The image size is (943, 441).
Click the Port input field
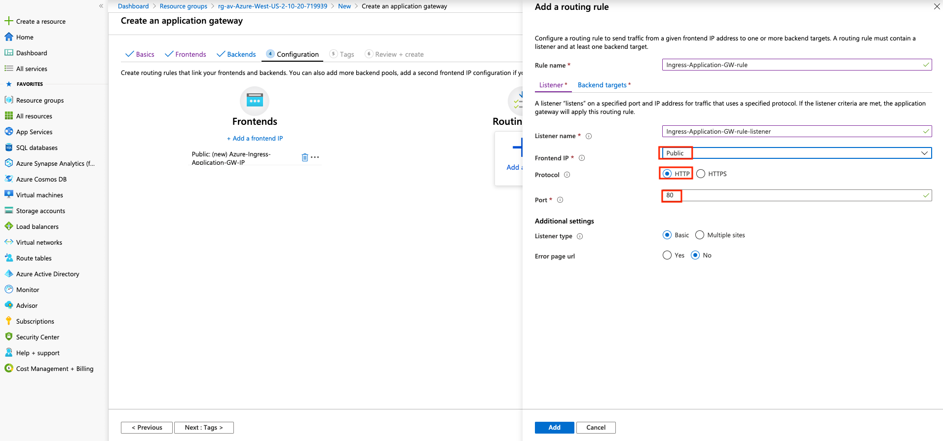(x=797, y=195)
